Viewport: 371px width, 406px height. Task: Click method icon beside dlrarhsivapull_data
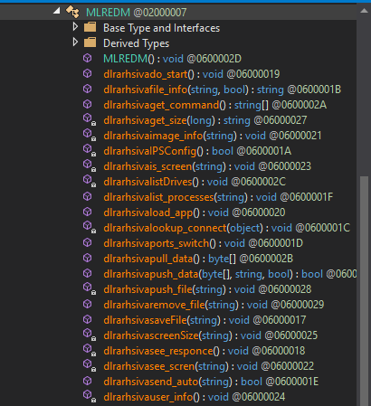88,258
